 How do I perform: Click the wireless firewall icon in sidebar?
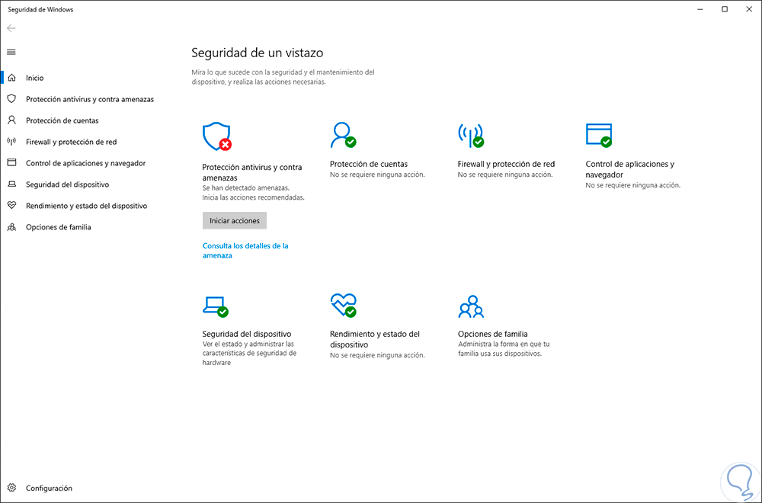point(11,142)
